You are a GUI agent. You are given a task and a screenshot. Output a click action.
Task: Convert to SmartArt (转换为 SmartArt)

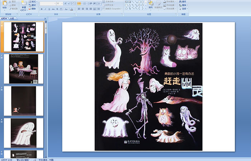112,9
